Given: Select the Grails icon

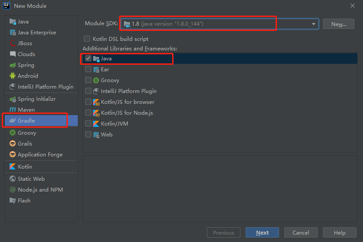Looking at the screenshot, I should coord(13,143).
